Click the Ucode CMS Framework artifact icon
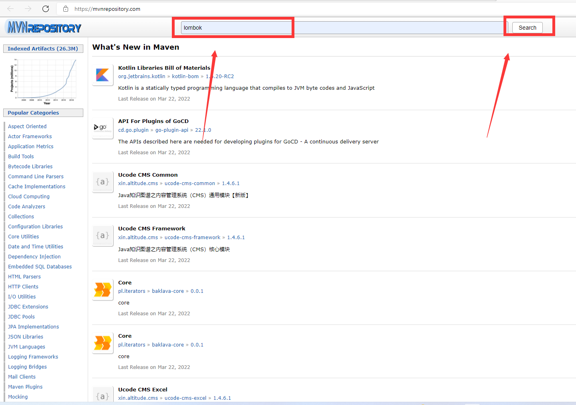This screenshot has width=576, height=405. coord(103,236)
